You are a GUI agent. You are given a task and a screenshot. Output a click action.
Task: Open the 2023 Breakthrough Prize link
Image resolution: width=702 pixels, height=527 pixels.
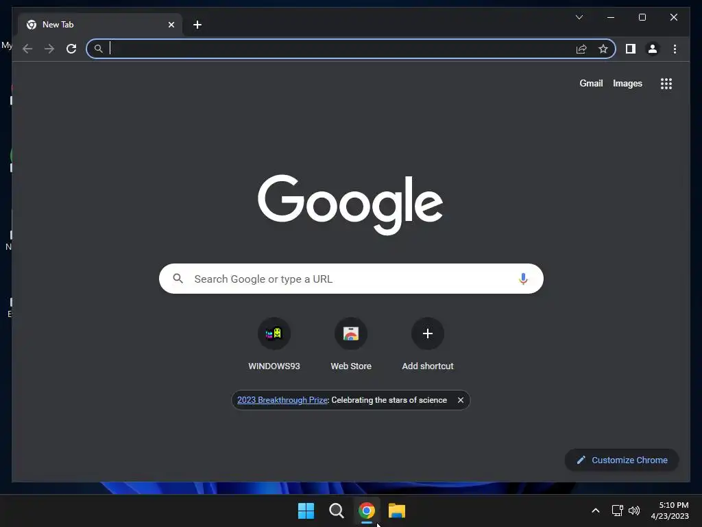[x=282, y=400]
